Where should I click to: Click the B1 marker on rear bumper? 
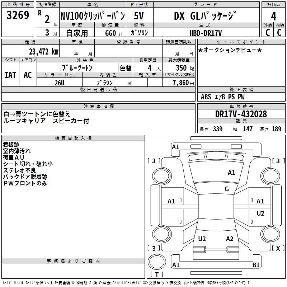point(256,265)
